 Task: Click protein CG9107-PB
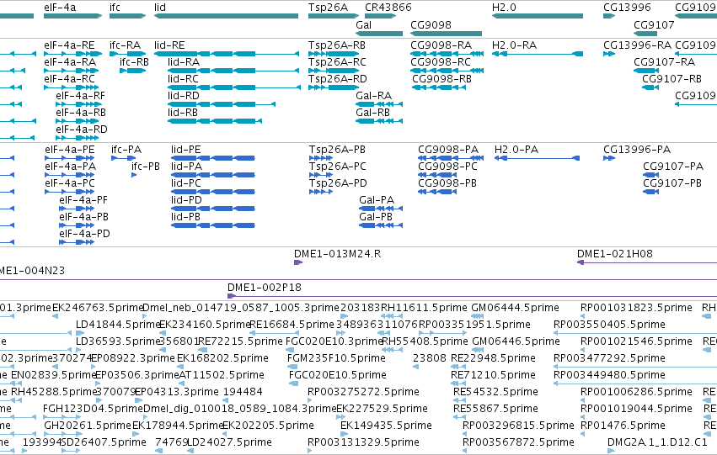650,192
